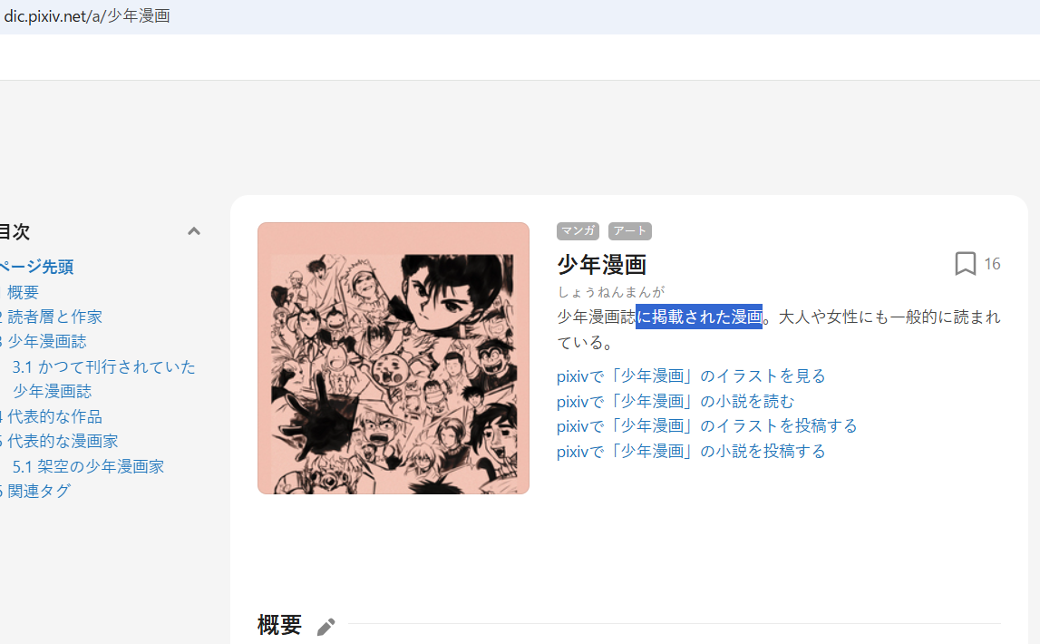Edit the 概要 section with pencil icon
The width and height of the screenshot is (1040, 644).
click(326, 626)
